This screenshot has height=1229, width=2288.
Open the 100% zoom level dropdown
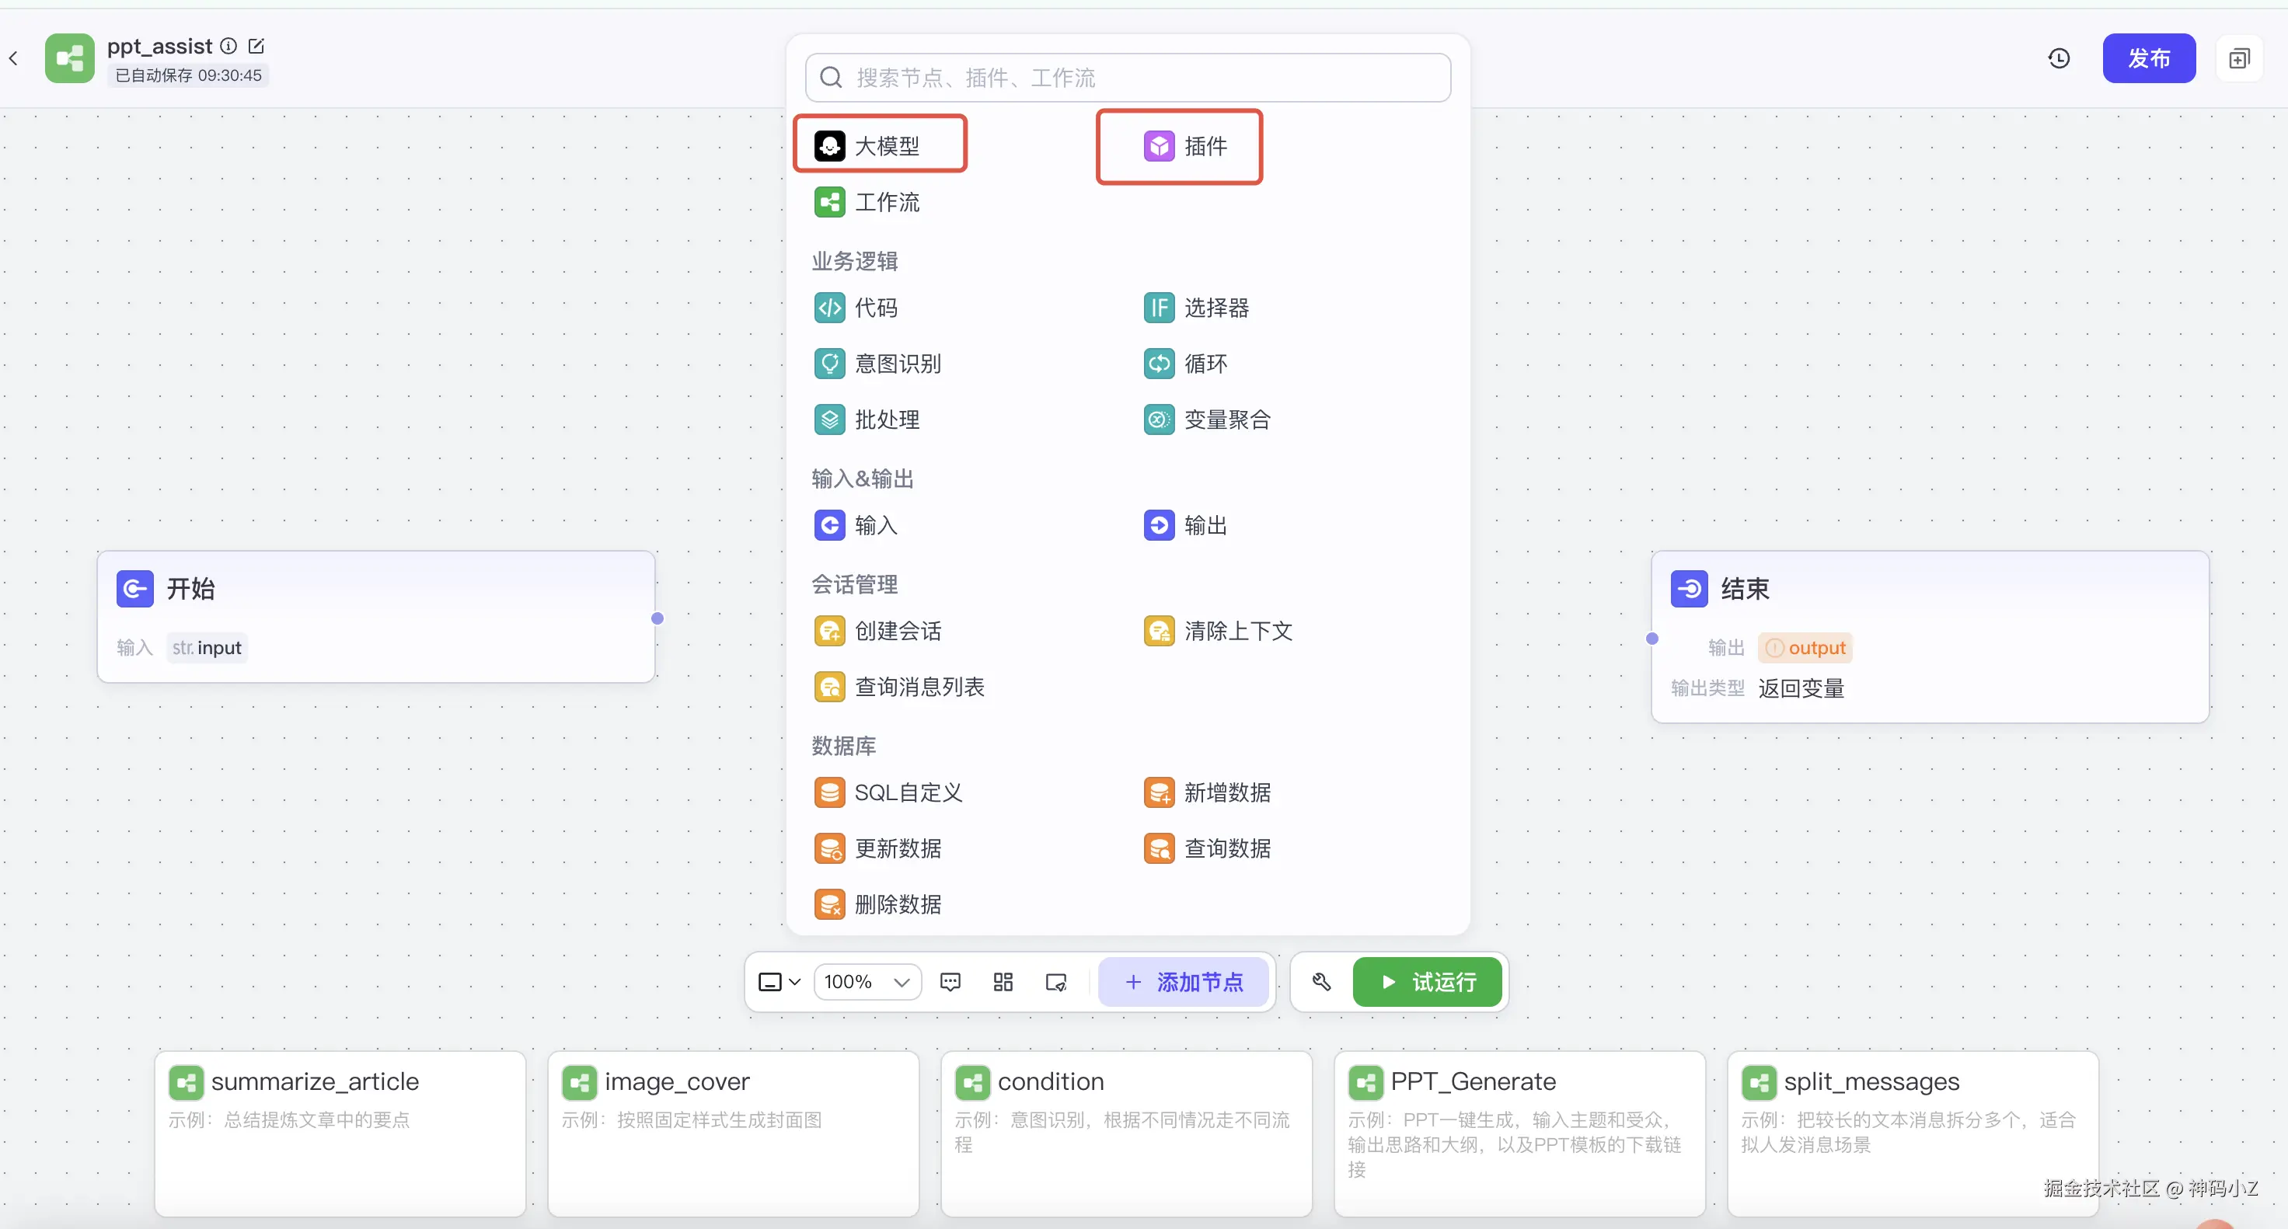(x=867, y=982)
